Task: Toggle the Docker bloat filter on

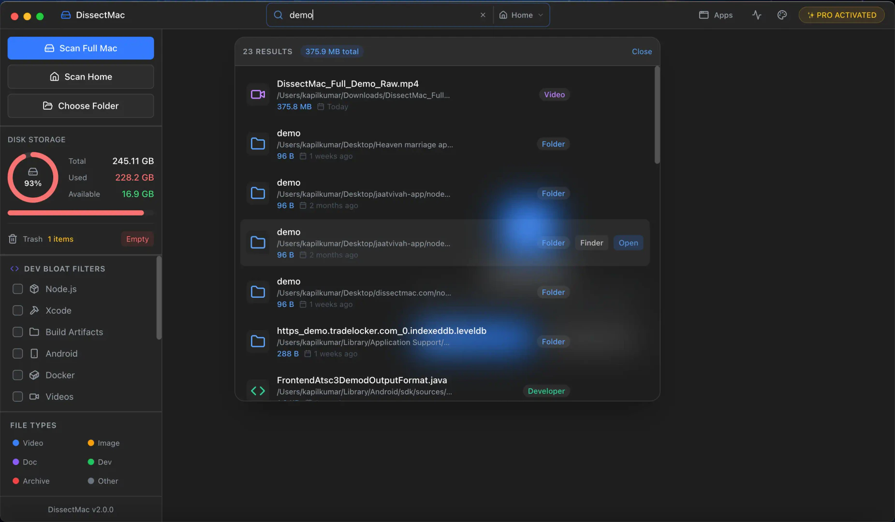Action: 18,375
